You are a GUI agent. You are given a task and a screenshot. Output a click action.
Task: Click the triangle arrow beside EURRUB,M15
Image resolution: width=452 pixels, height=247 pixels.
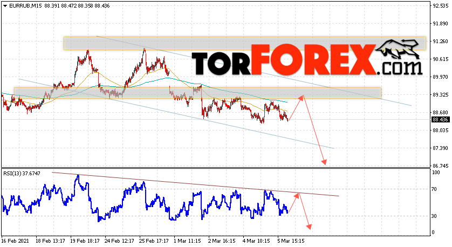coord(5,6)
